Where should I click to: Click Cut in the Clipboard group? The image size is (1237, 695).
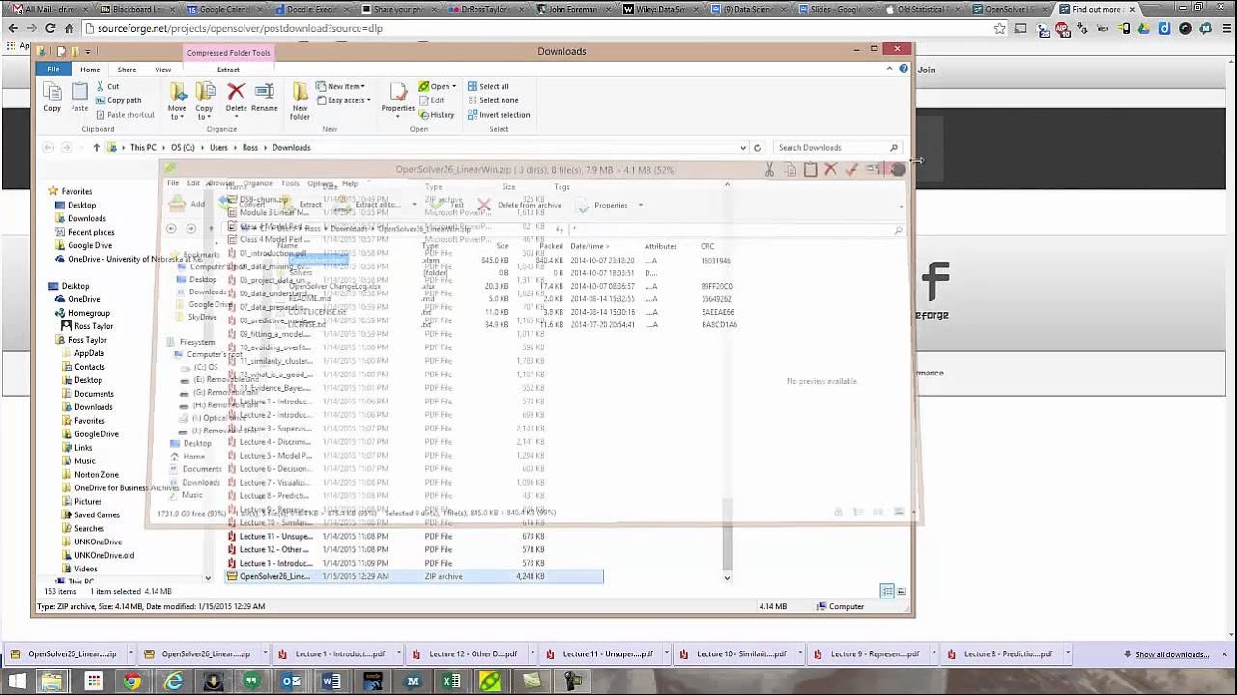pyautogui.click(x=106, y=86)
